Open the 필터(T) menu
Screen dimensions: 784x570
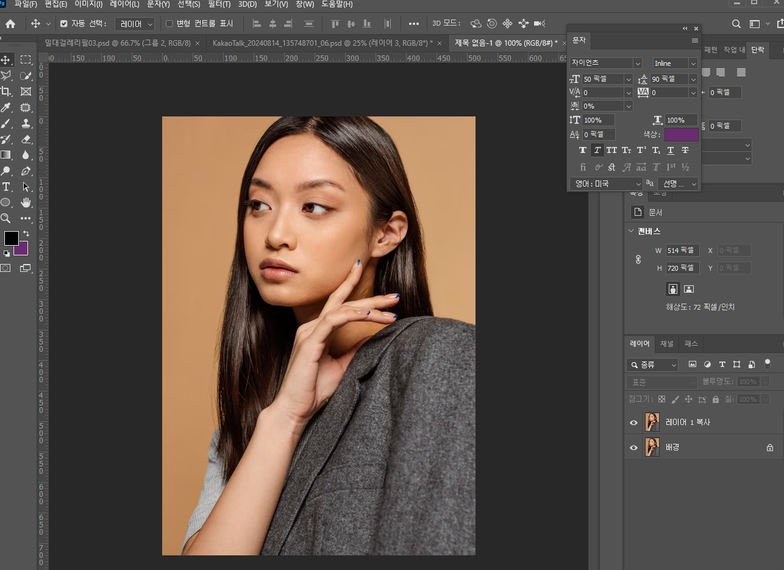point(219,4)
